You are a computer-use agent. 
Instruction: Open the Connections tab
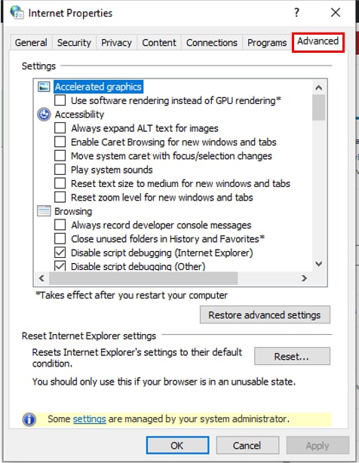212,43
